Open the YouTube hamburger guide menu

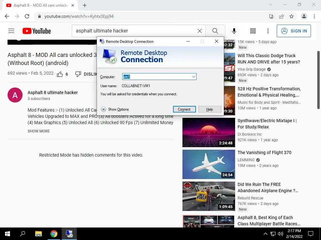click(x=11, y=31)
